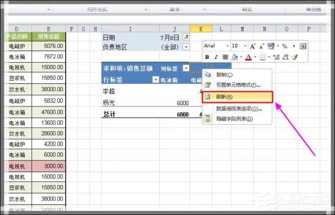The width and height of the screenshot is (335, 215).
Task: Select column I header
Action: [130, 29]
